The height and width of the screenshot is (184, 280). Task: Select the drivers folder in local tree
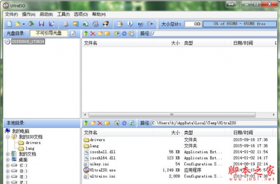coord(33,143)
